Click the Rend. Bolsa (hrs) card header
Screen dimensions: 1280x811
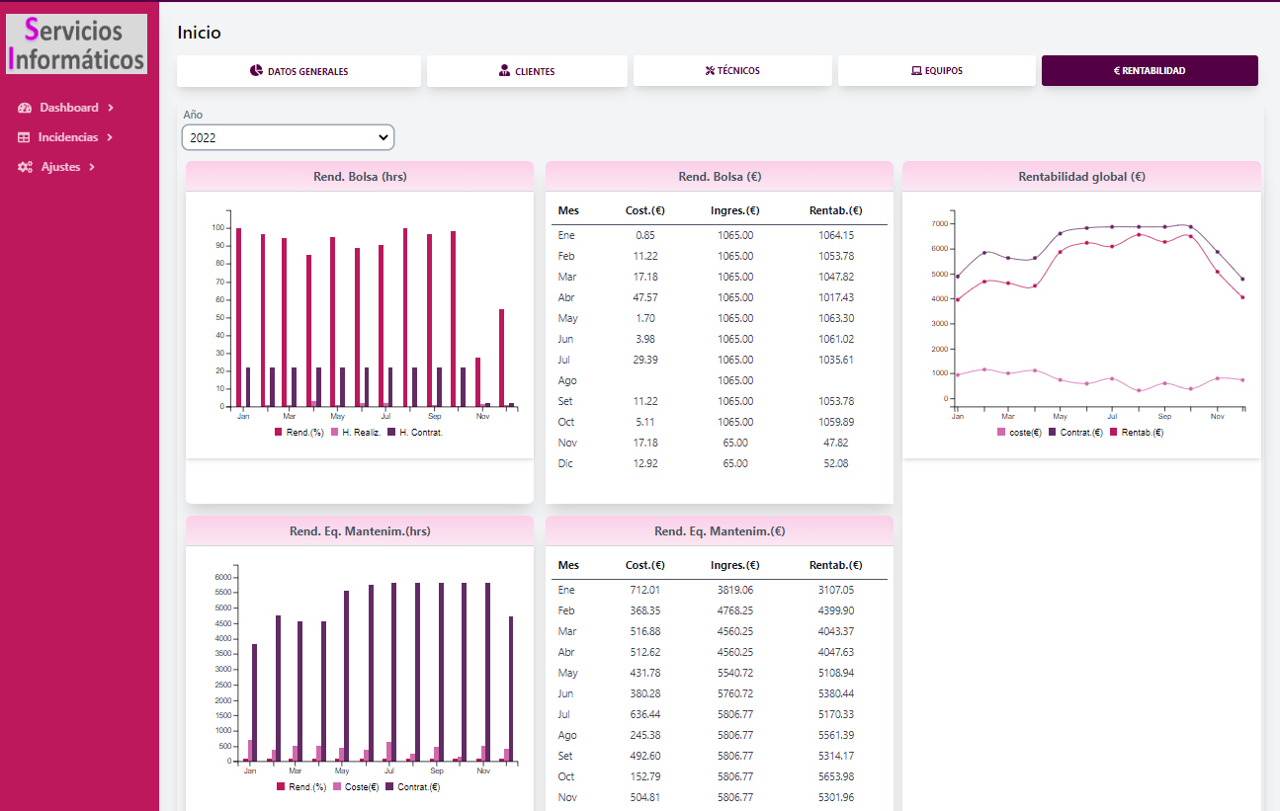[x=360, y=177]
